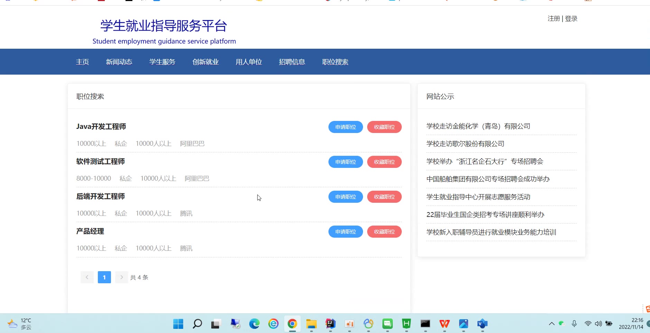650x333 pixels.
Task: Click the WeChat icon in system tray
Action: (x=562, y=324)
